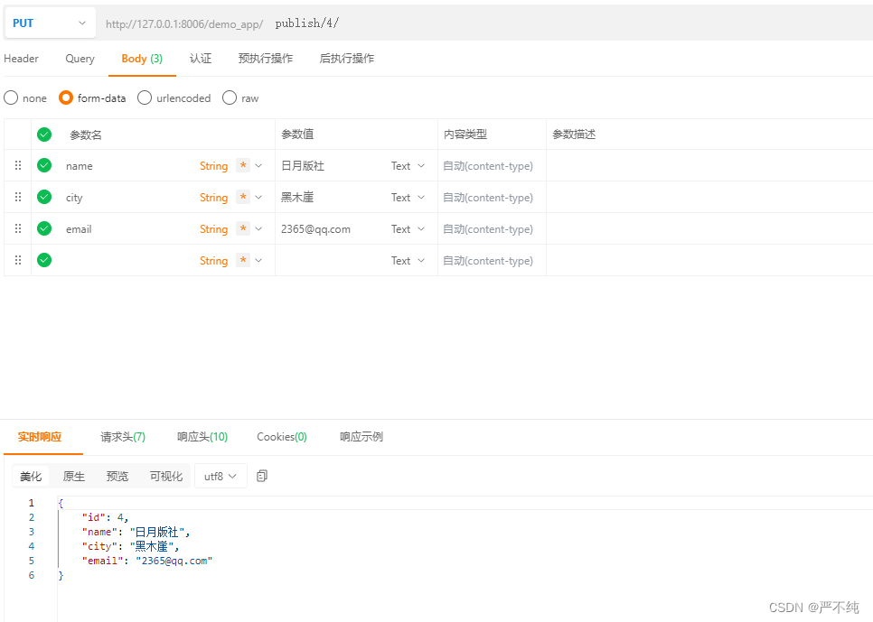The width and height of the screenshot is (873, 622).
Task: Open the utf8 encoding dropdown
Action: [221, 477]
